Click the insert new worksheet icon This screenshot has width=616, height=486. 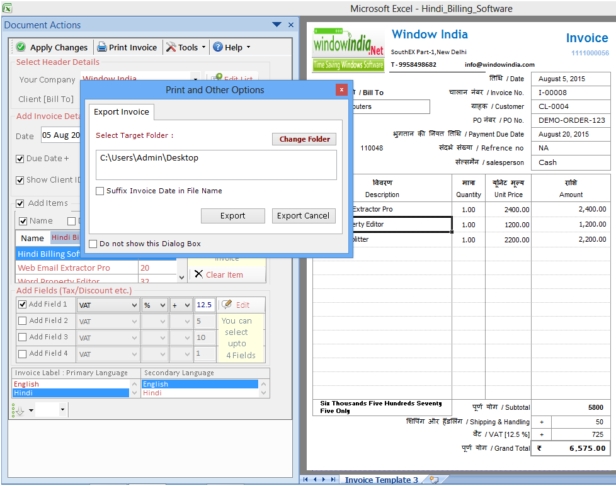(434, 479)
